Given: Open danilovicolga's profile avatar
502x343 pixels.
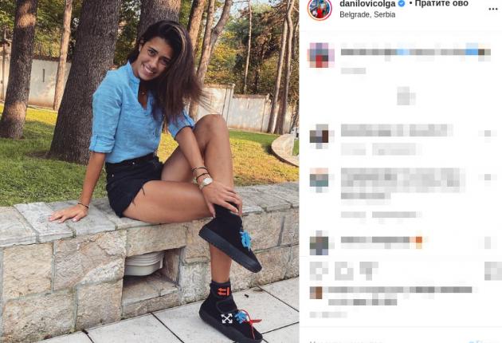Looking at the screenshot, I should (320, 9).
